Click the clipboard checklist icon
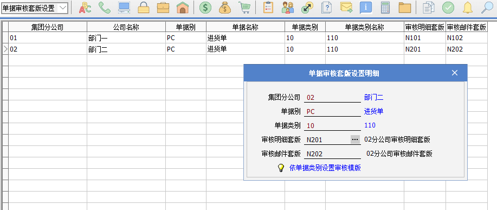 [x=268, y=8]
